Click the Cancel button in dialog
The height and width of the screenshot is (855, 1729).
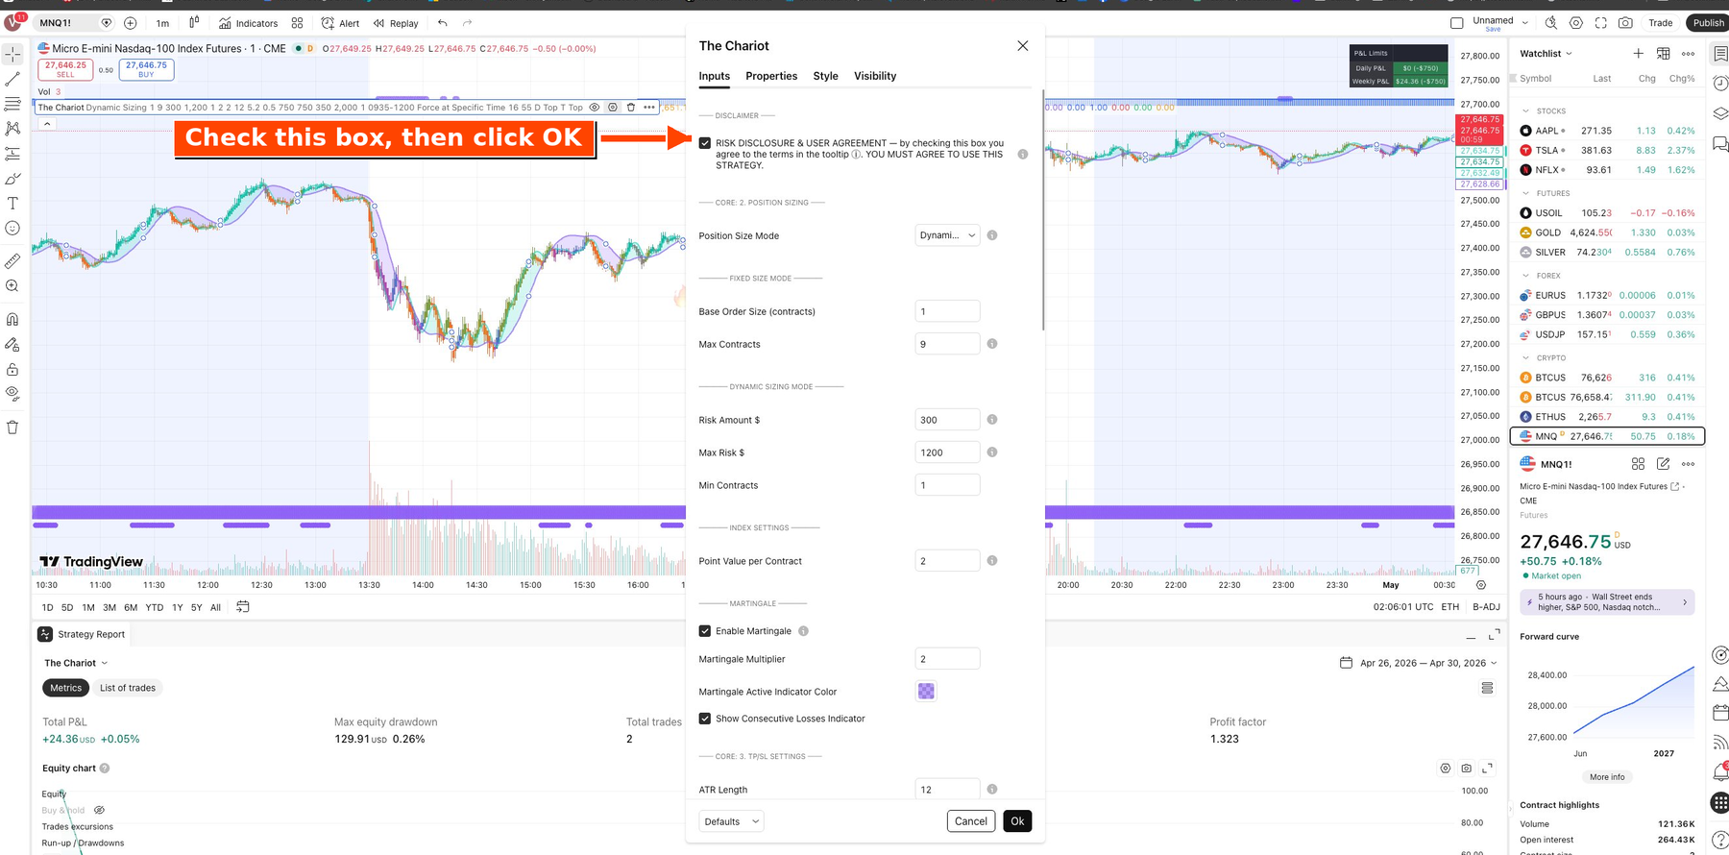970,821
